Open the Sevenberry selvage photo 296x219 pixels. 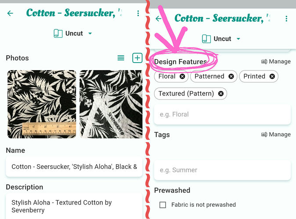[111, 104]
